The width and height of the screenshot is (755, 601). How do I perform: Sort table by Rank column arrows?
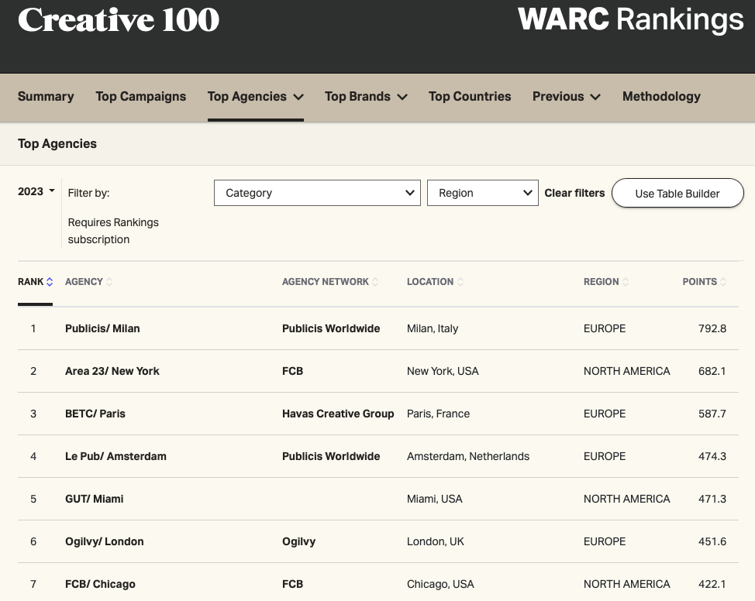(x=50, y=282)
